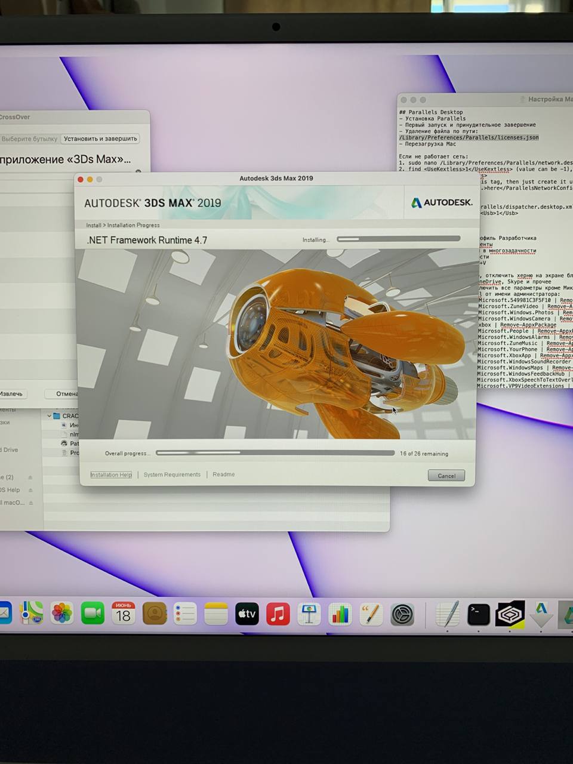Click the licenses.json path in text document
This screenshot has width=573, height=764.
click(x=469, y=137)
